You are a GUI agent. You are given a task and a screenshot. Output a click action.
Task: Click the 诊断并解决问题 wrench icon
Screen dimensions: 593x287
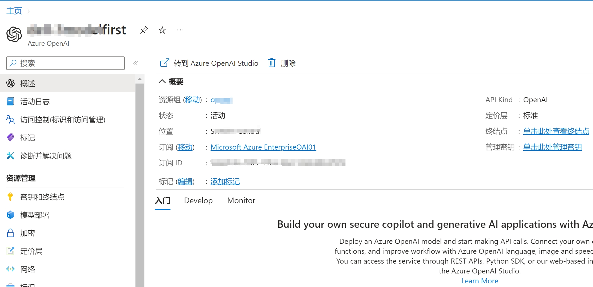pyautogui.click(x=10, y=155)
